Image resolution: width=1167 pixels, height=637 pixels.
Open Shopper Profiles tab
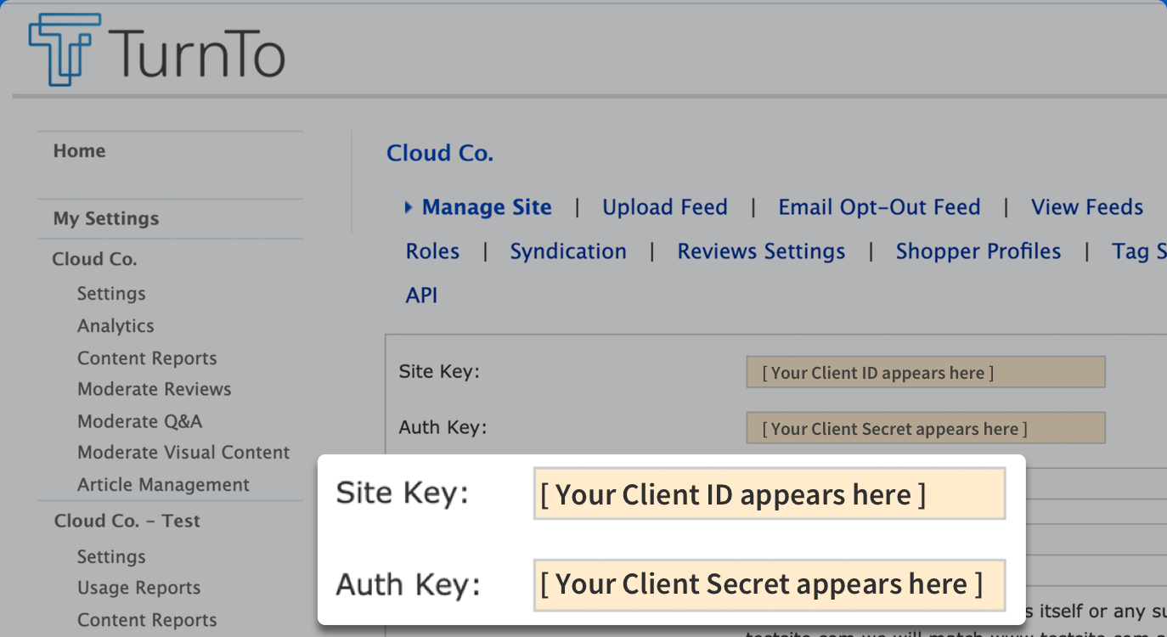[978, 251]
